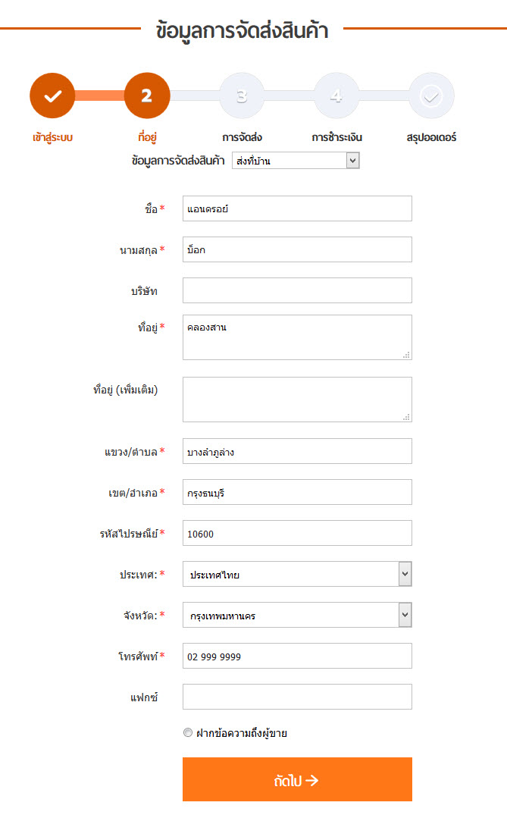
Task: Focus the empty แฟกซ์ fax field
Action: [297, 697]
